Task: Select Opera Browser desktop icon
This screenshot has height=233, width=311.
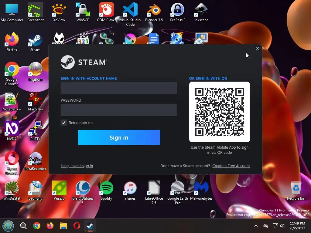Action: (12, 163)
